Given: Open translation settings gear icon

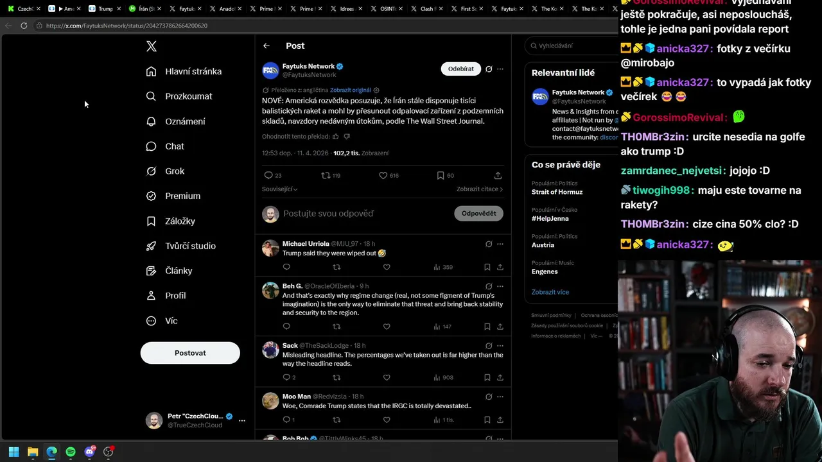Looking at the screenshot, I should 376,90.
